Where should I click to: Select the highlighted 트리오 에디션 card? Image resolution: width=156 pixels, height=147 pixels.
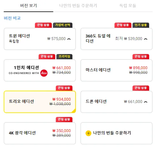[40, 102]
